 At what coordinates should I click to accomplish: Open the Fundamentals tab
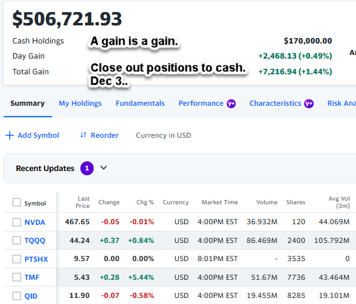tap(140, 103)
